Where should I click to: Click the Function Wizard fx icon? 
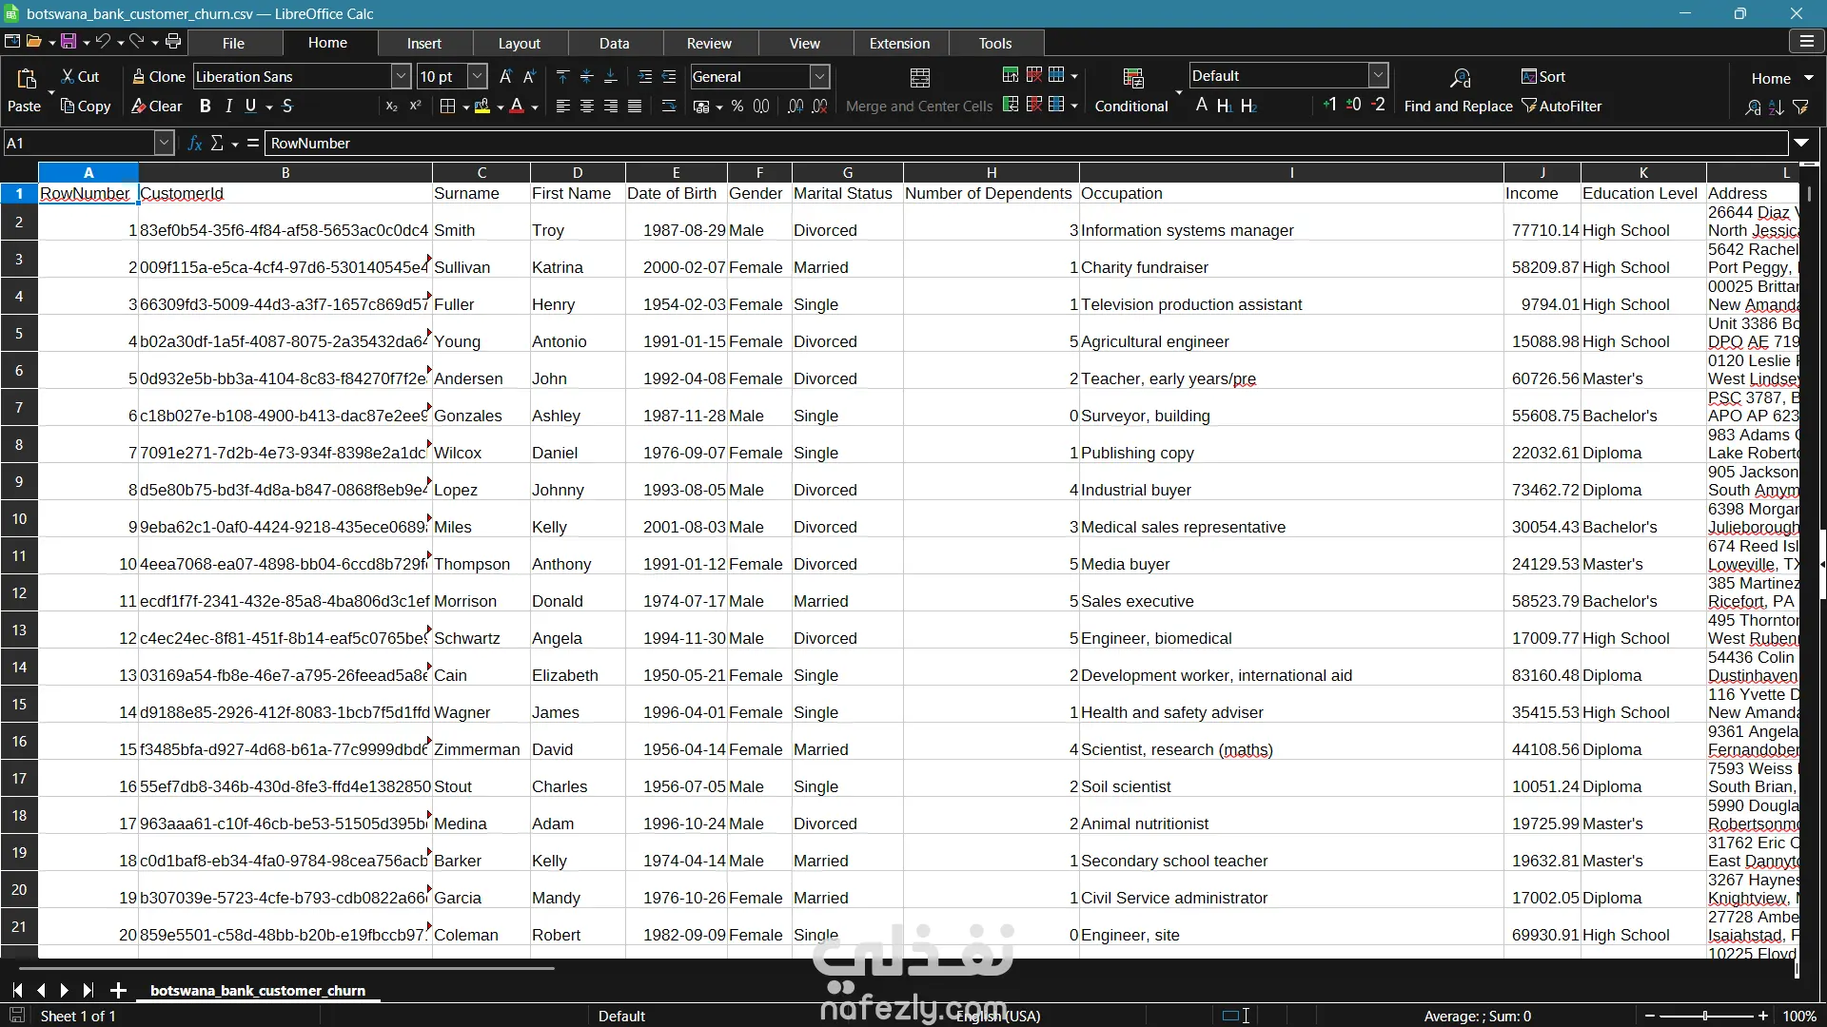pyautogui.click(x=195, y=144)
